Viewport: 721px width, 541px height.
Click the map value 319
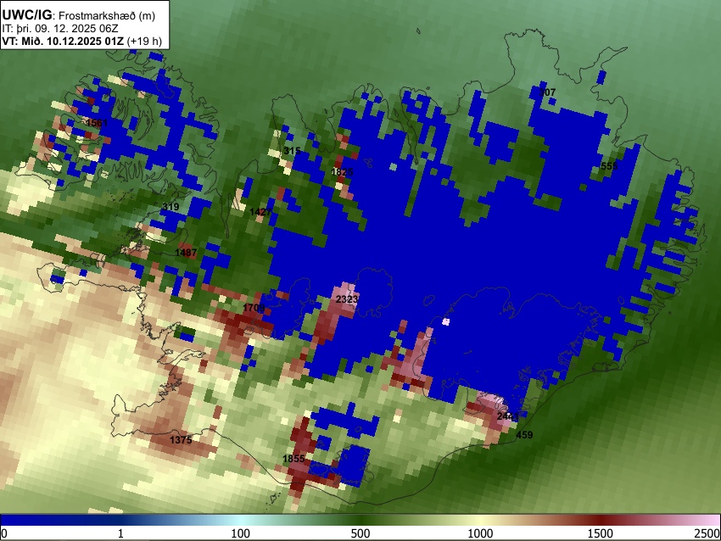coord(170,207)
